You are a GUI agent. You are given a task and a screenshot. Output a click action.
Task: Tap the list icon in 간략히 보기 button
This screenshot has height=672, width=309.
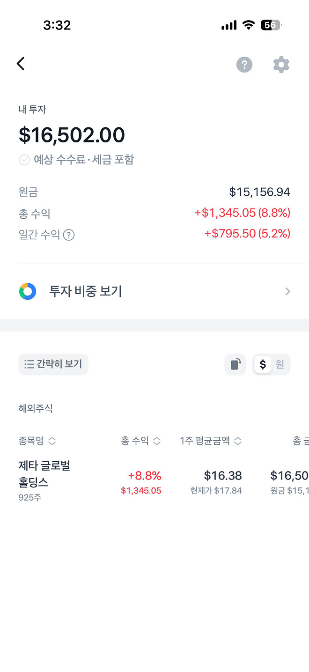pyautogui.click(x=29, y=364)
